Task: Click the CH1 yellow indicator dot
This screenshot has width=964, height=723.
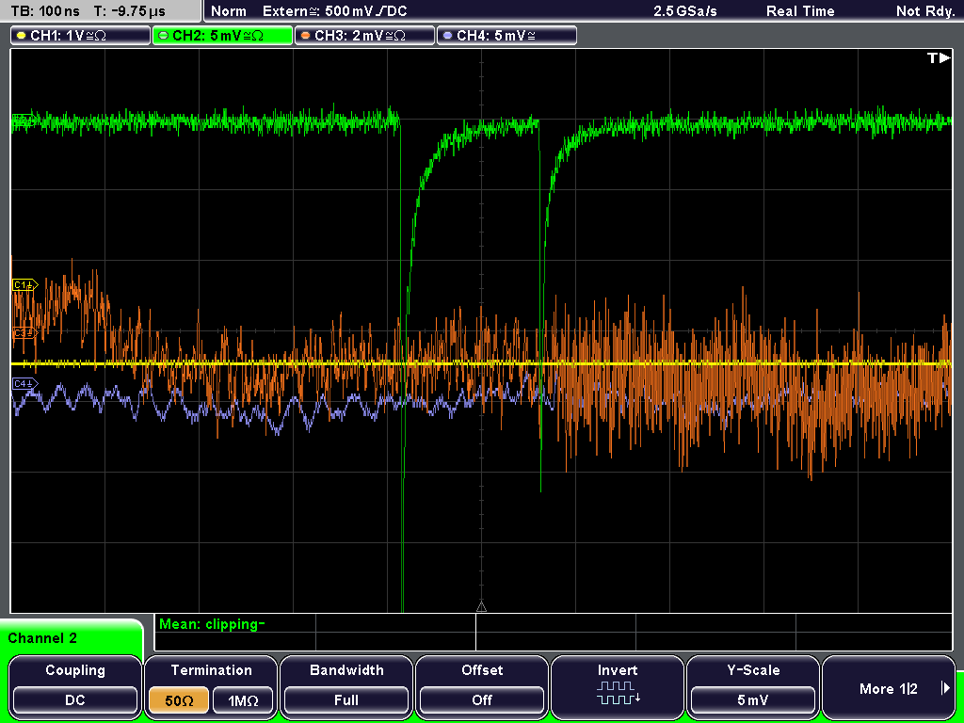Action: [22, 36]
